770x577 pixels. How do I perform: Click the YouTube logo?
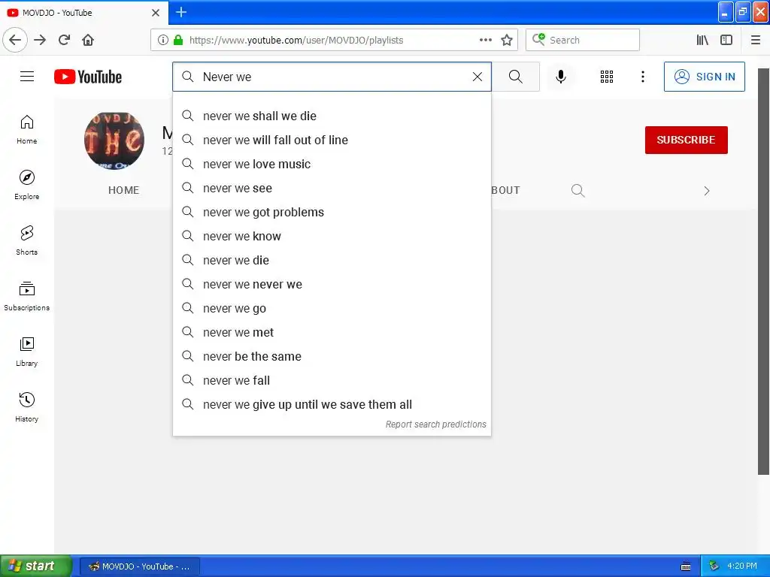[88, 77]
